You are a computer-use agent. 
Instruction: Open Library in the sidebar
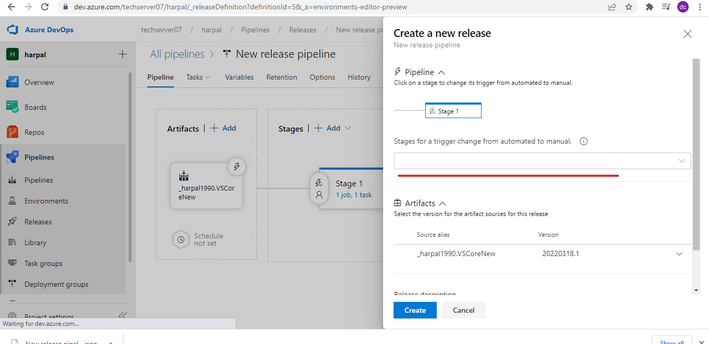35,243
